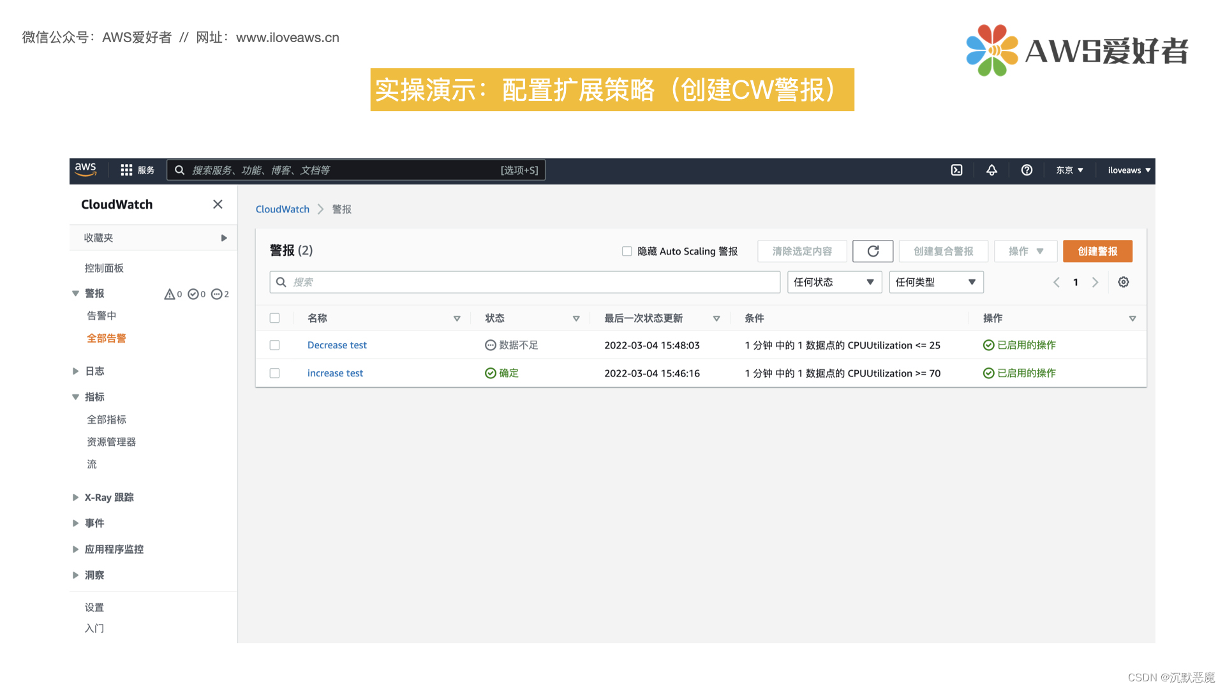This screenshot has height=689, width=1225.
Task: Select 全部告警 in the sidebar
Action: [x=107, y=339]
